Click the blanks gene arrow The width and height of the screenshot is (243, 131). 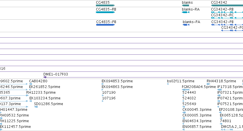185,5
